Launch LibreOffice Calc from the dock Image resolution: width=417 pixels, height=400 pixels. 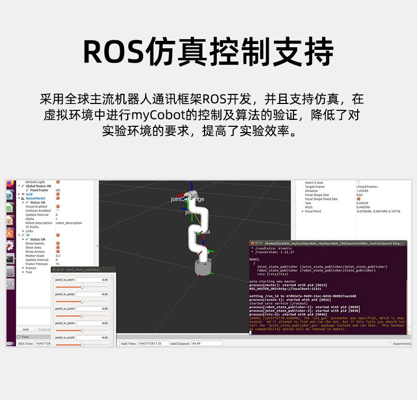pos(10,208)
